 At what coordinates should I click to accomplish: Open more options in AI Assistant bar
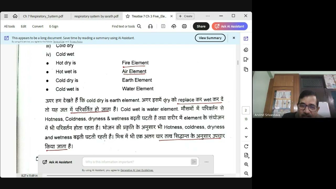point(206,162)
